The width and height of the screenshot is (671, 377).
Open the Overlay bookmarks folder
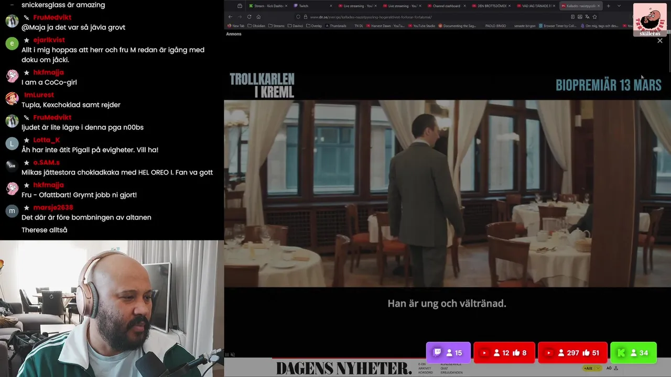click(314, 26)
